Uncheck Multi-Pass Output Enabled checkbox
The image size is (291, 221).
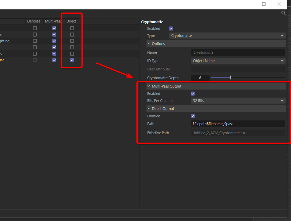point(193,94)
